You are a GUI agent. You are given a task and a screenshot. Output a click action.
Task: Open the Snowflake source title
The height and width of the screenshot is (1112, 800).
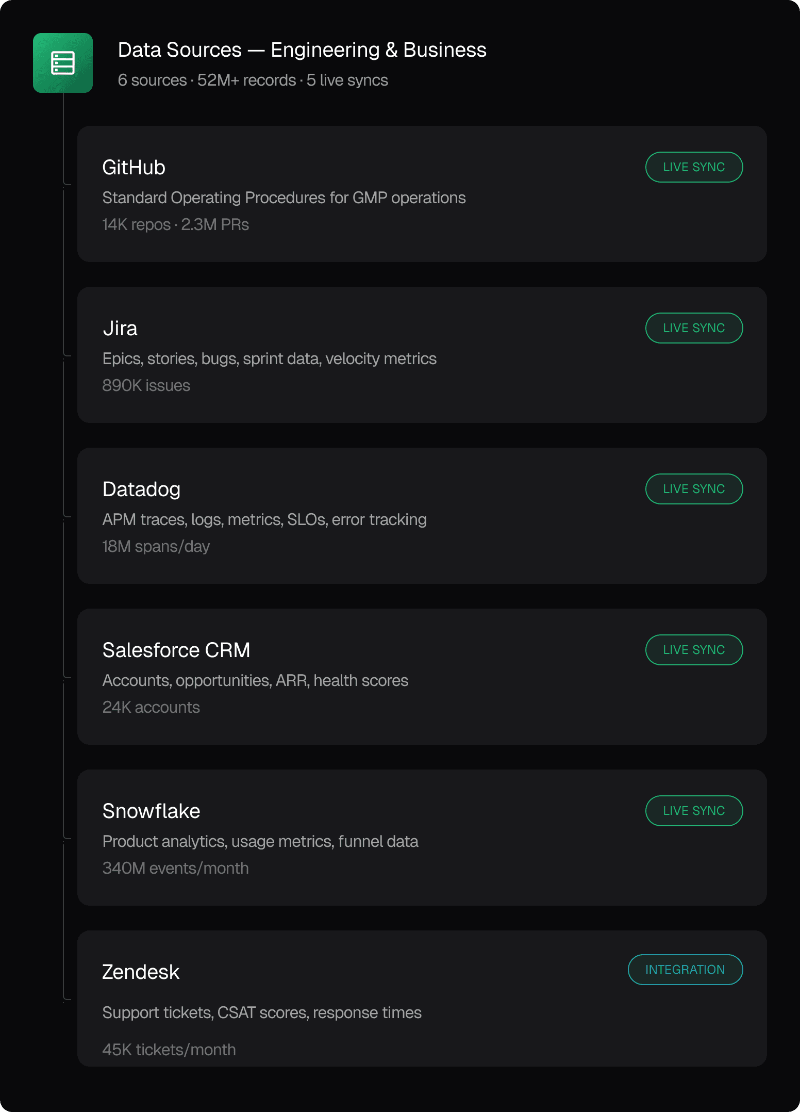pos(151,811)
